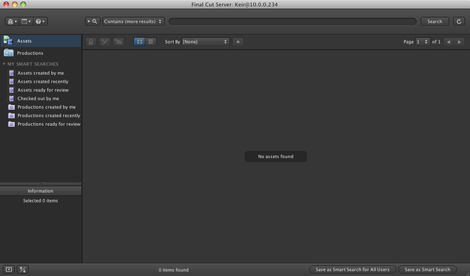Open 'Assets created recently' smart search

tap(43, 81)
